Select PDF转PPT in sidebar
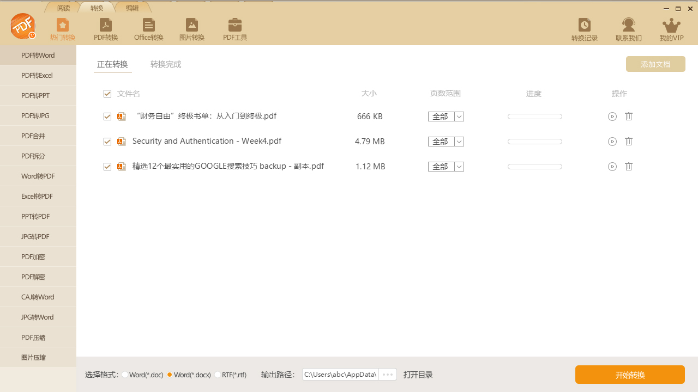Screen dimensions: 698x392 pyautogui.click(x=38, y=95)
